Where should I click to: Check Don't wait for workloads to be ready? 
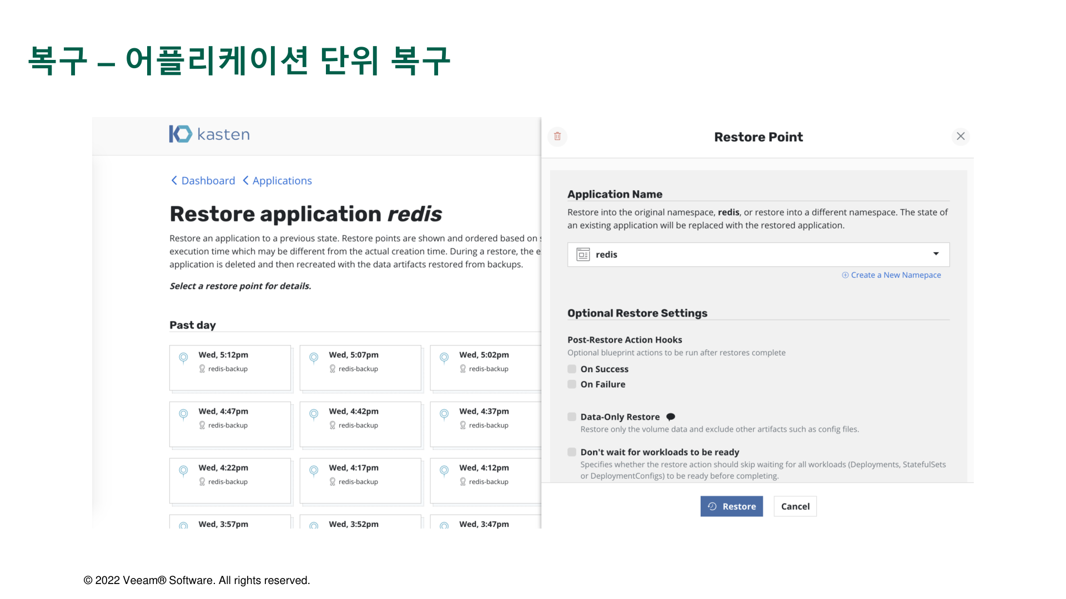pyautogui.click(x=572, y=453)
